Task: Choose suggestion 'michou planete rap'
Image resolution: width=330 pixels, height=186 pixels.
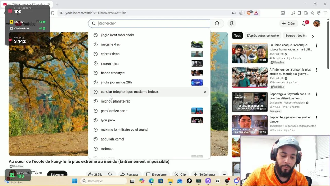Action: click(149, 101)
